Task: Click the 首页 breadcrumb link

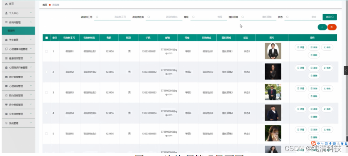Action: [45, 5]
